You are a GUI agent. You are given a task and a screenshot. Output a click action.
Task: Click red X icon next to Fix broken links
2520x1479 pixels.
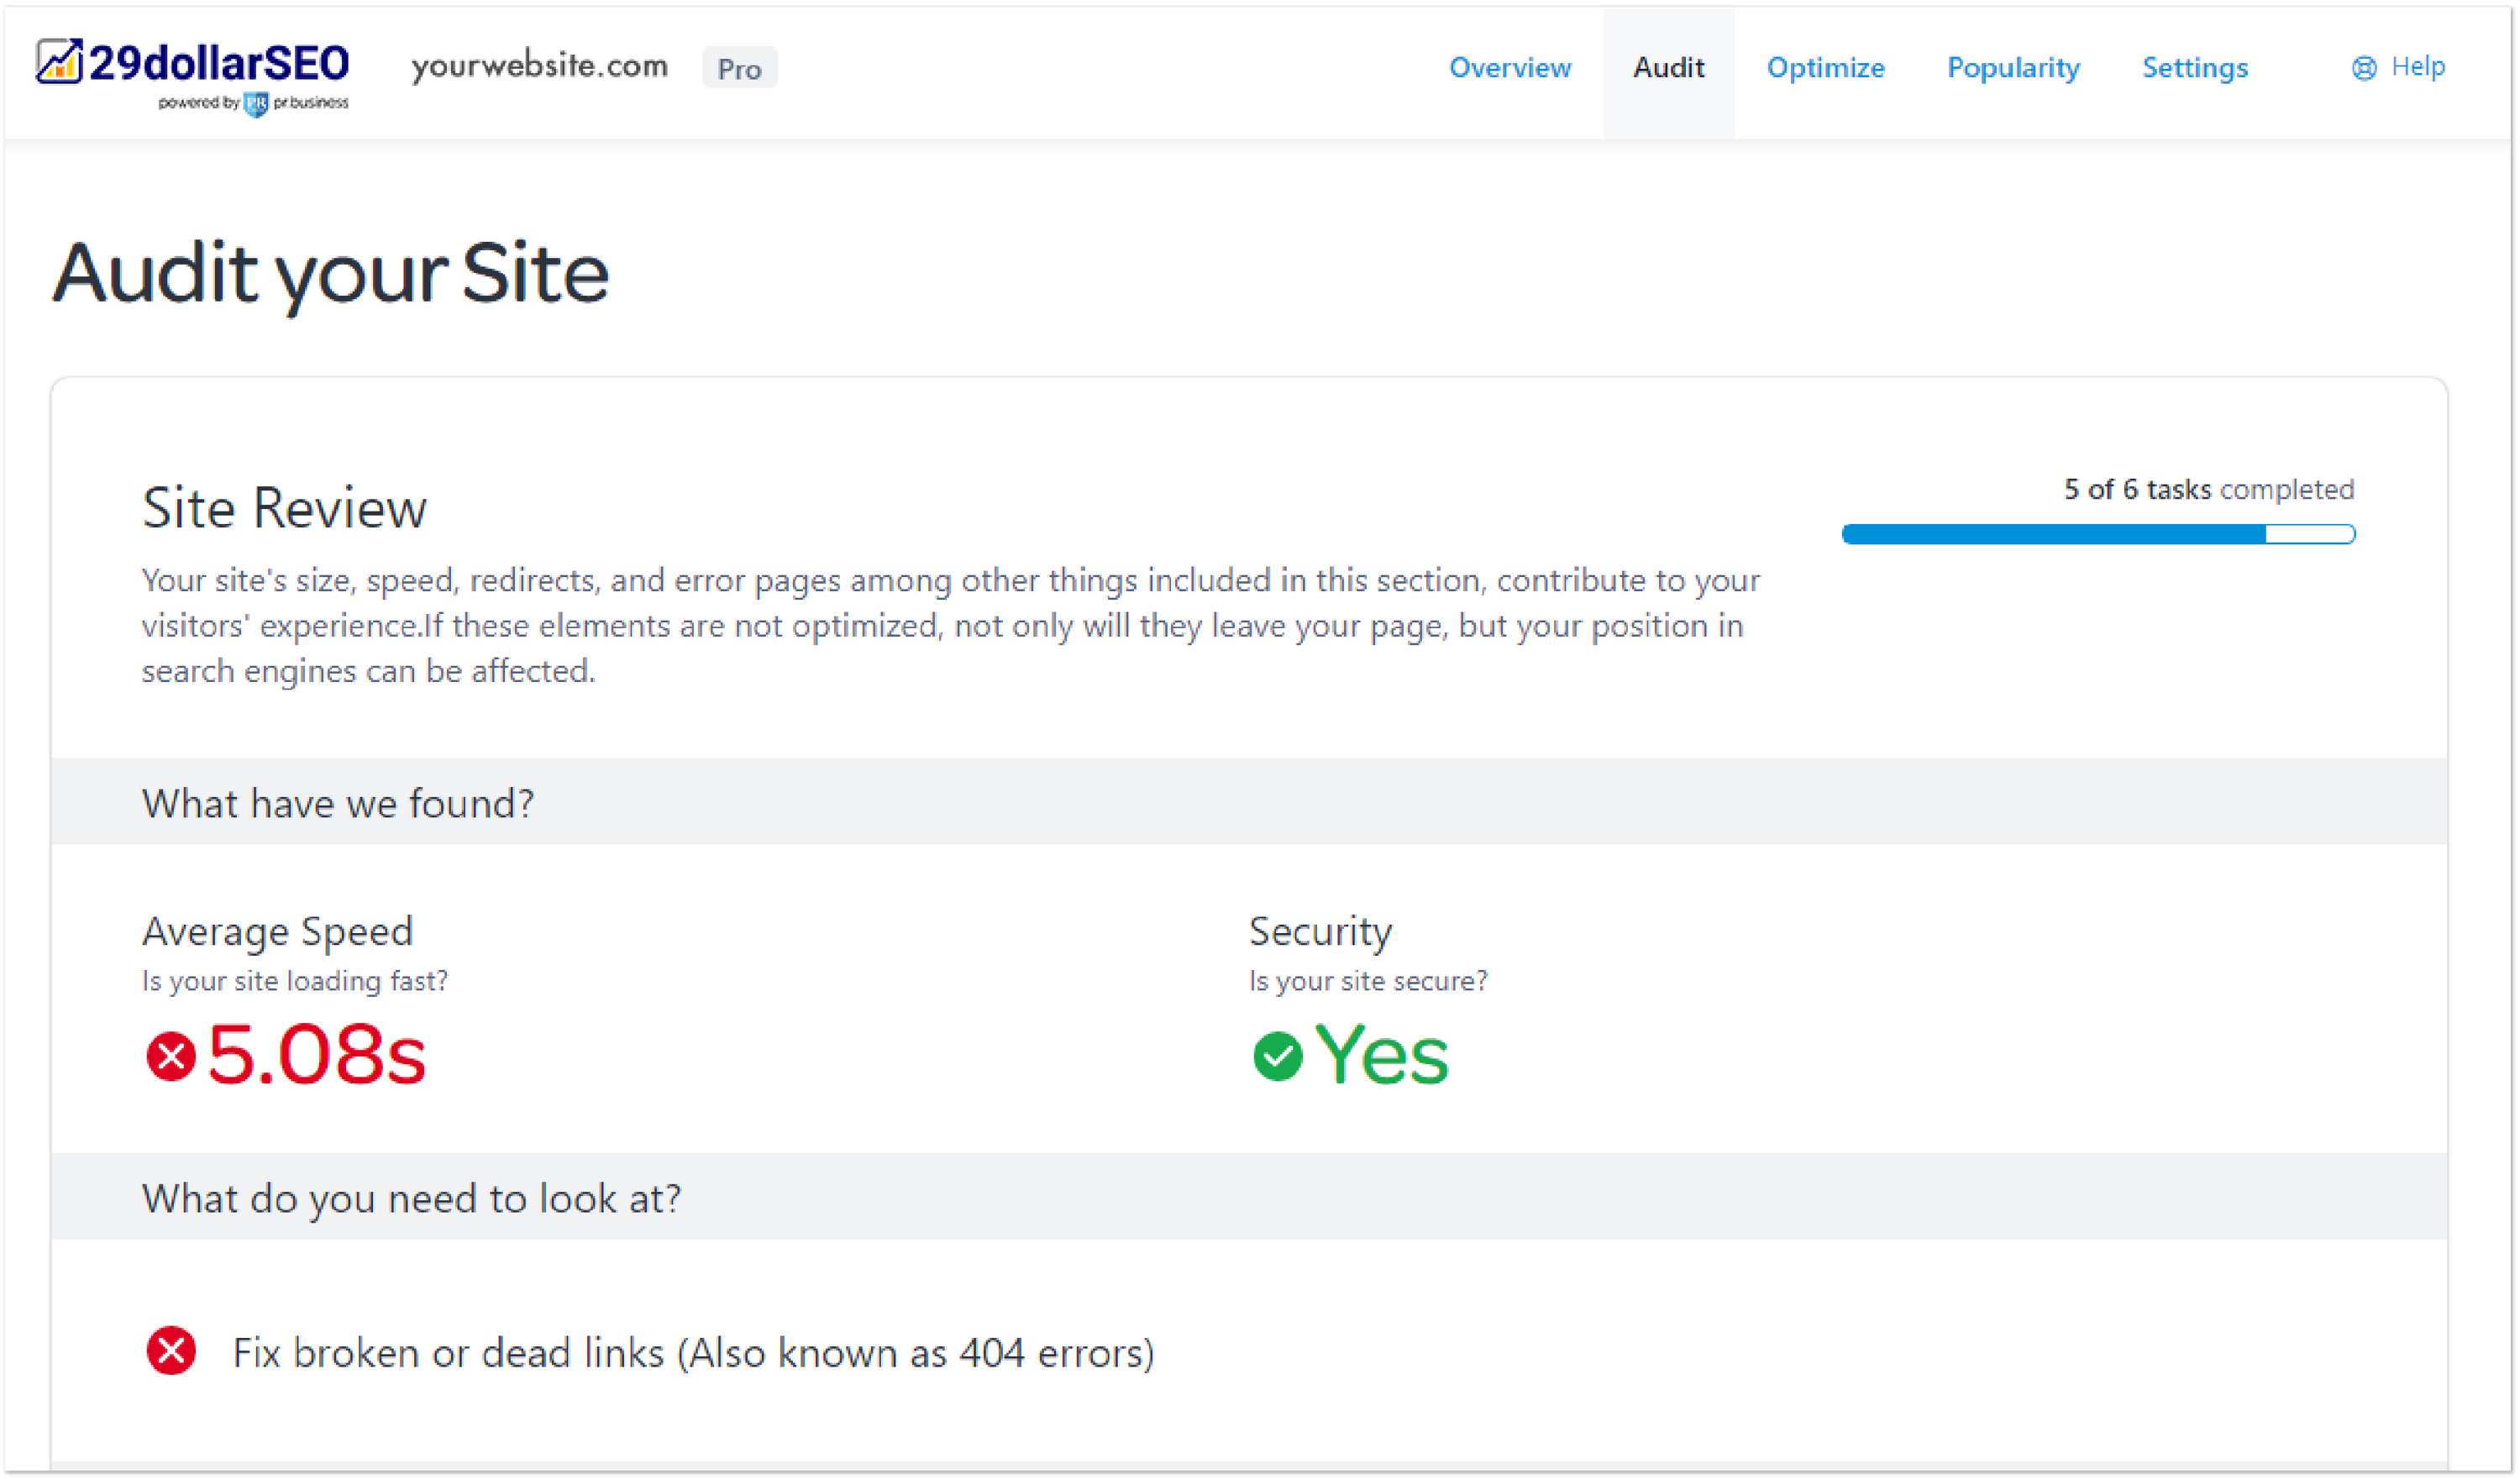click(x=171, y=1351)
